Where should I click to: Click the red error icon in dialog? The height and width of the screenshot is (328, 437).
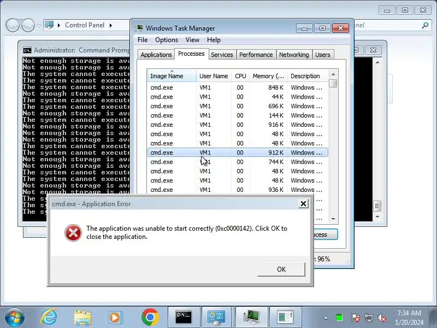coord(73,233)
